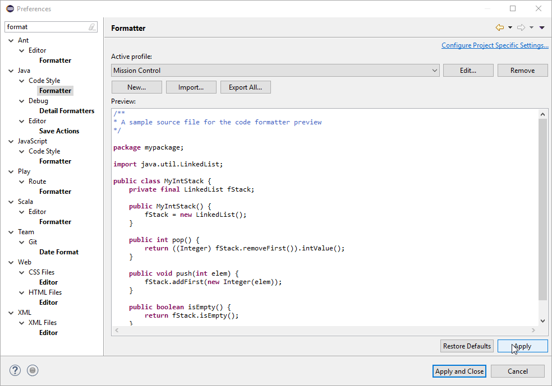Collapse the Web tree node chevron
Image resolution: width=552 pixels, height=386 pixels.
point(11,262)
